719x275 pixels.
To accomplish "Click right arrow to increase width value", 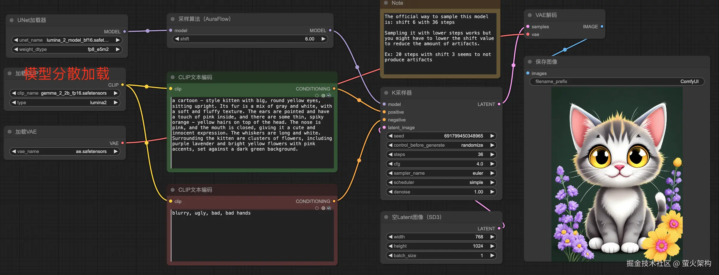I will pyautogui.click(x=492, y=237).
